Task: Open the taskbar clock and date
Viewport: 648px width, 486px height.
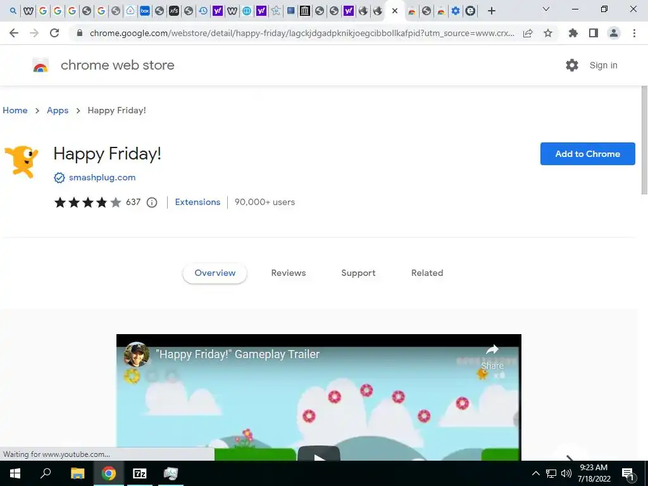Action: [594, 473]
